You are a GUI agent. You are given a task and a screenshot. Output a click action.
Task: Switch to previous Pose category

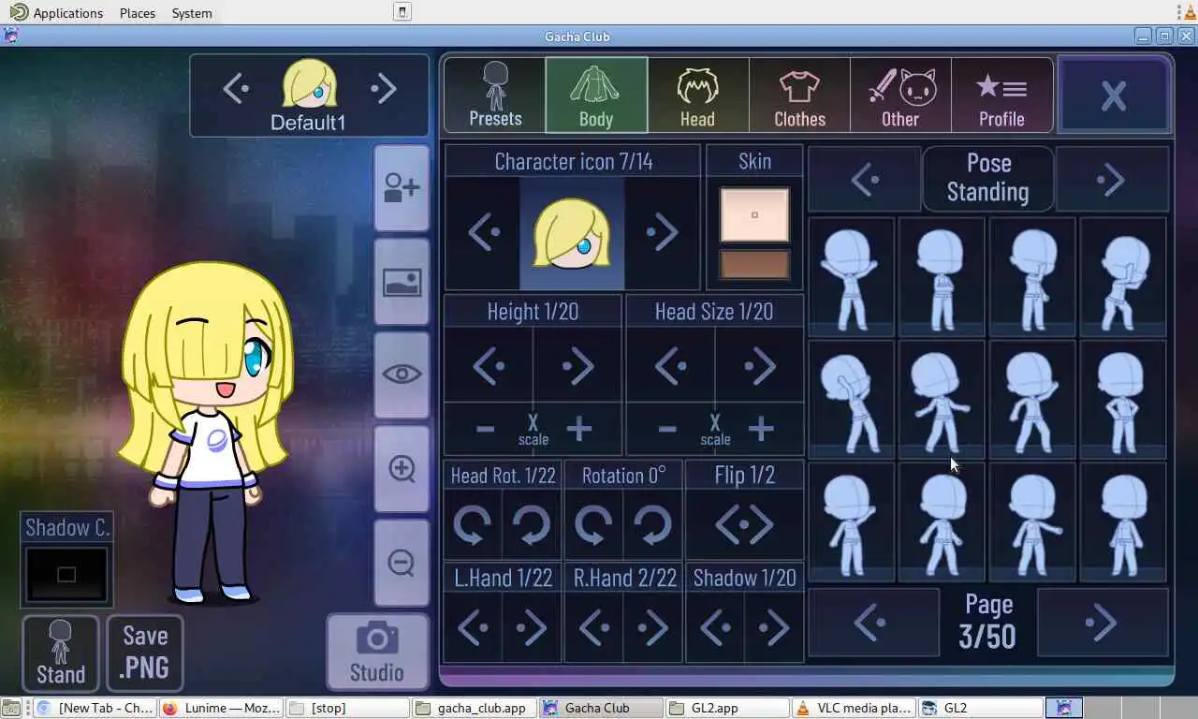(865, 179)
